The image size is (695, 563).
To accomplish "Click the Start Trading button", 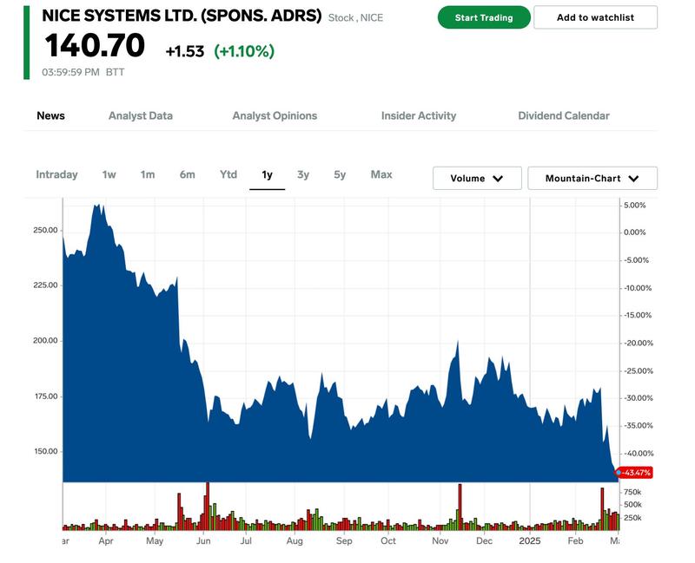I will point(484,17).
